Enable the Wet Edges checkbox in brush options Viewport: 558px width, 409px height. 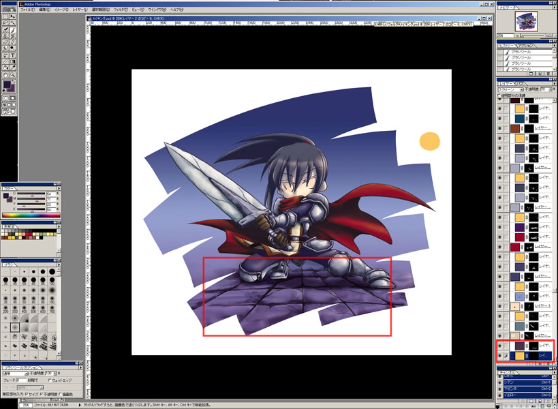tap(50, 380)
